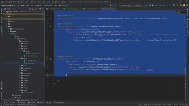Image resolution: width=189 pixels, height=106 pixels.
Task: Show Git history clock icon
Action: [174, 5]
